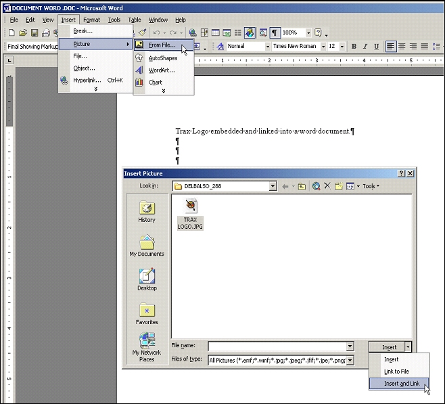The height and width of the screenshot is (404, 445).
Task: Click the Microsoft Word Help icon
Action: (x=318, y=32)
